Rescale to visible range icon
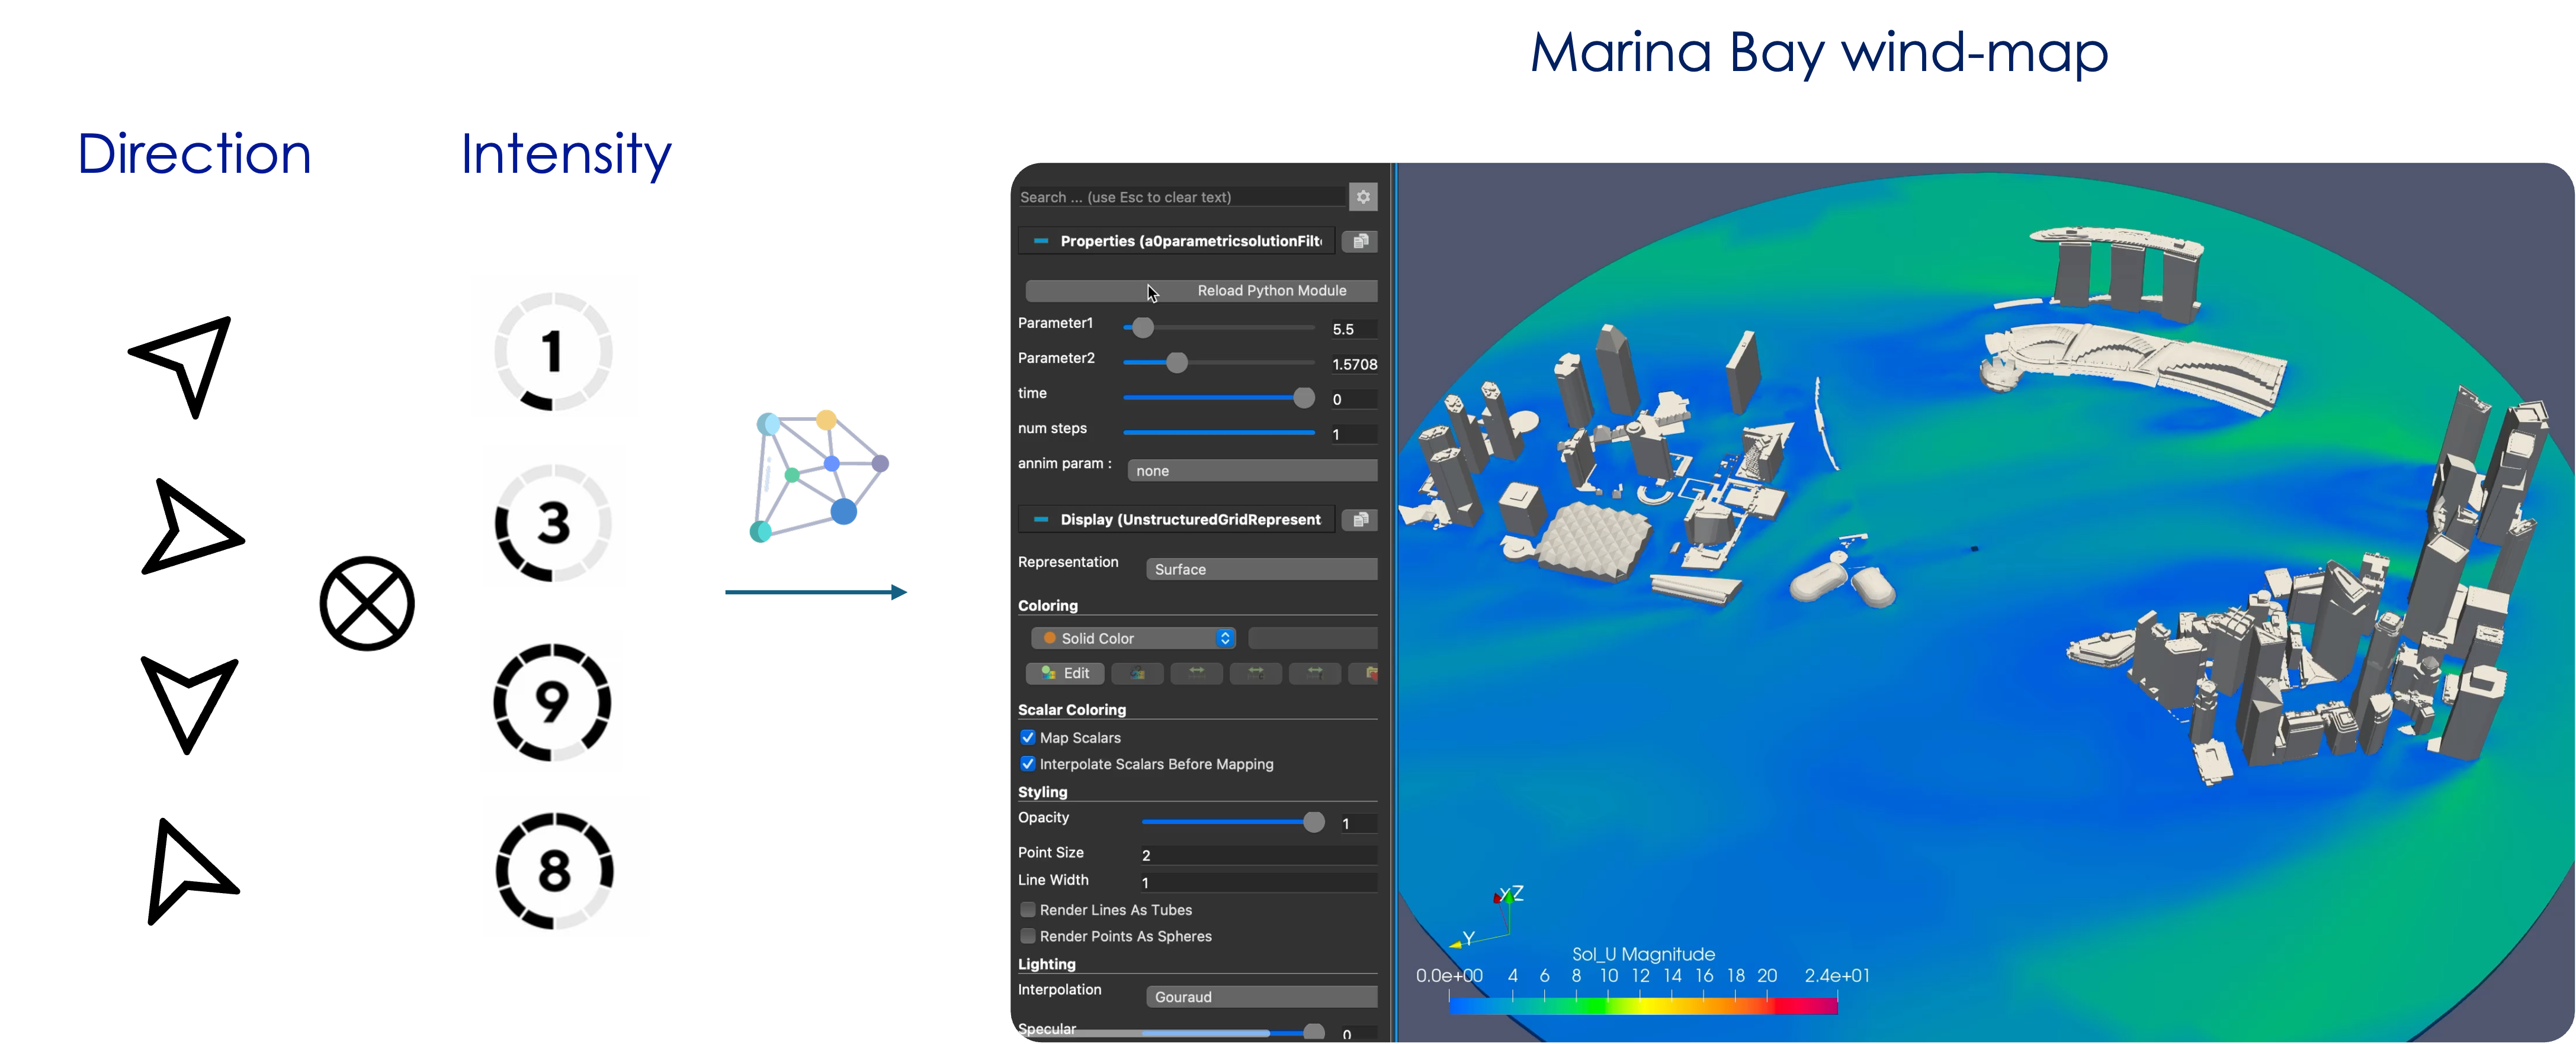The image size is (2576, 1044). coord(1315,674)
